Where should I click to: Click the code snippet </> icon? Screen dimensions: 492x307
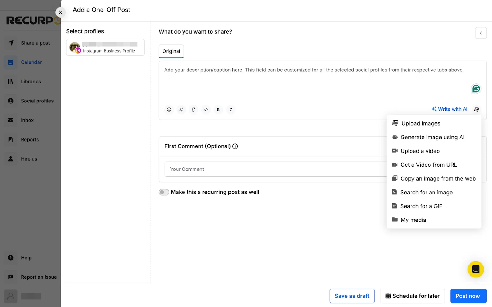point(206,110)
